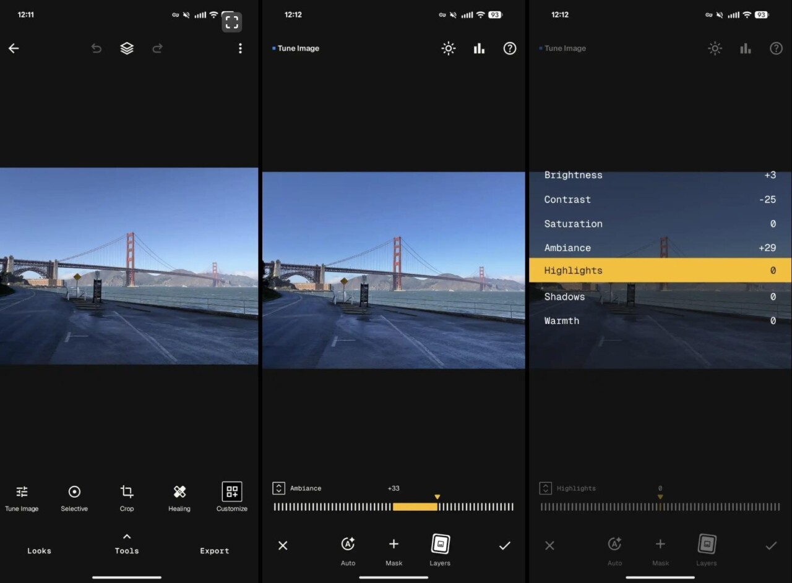Open the three-dot overflow menu
The height and width of the screenshot is (583, 792).
(240, 48)
